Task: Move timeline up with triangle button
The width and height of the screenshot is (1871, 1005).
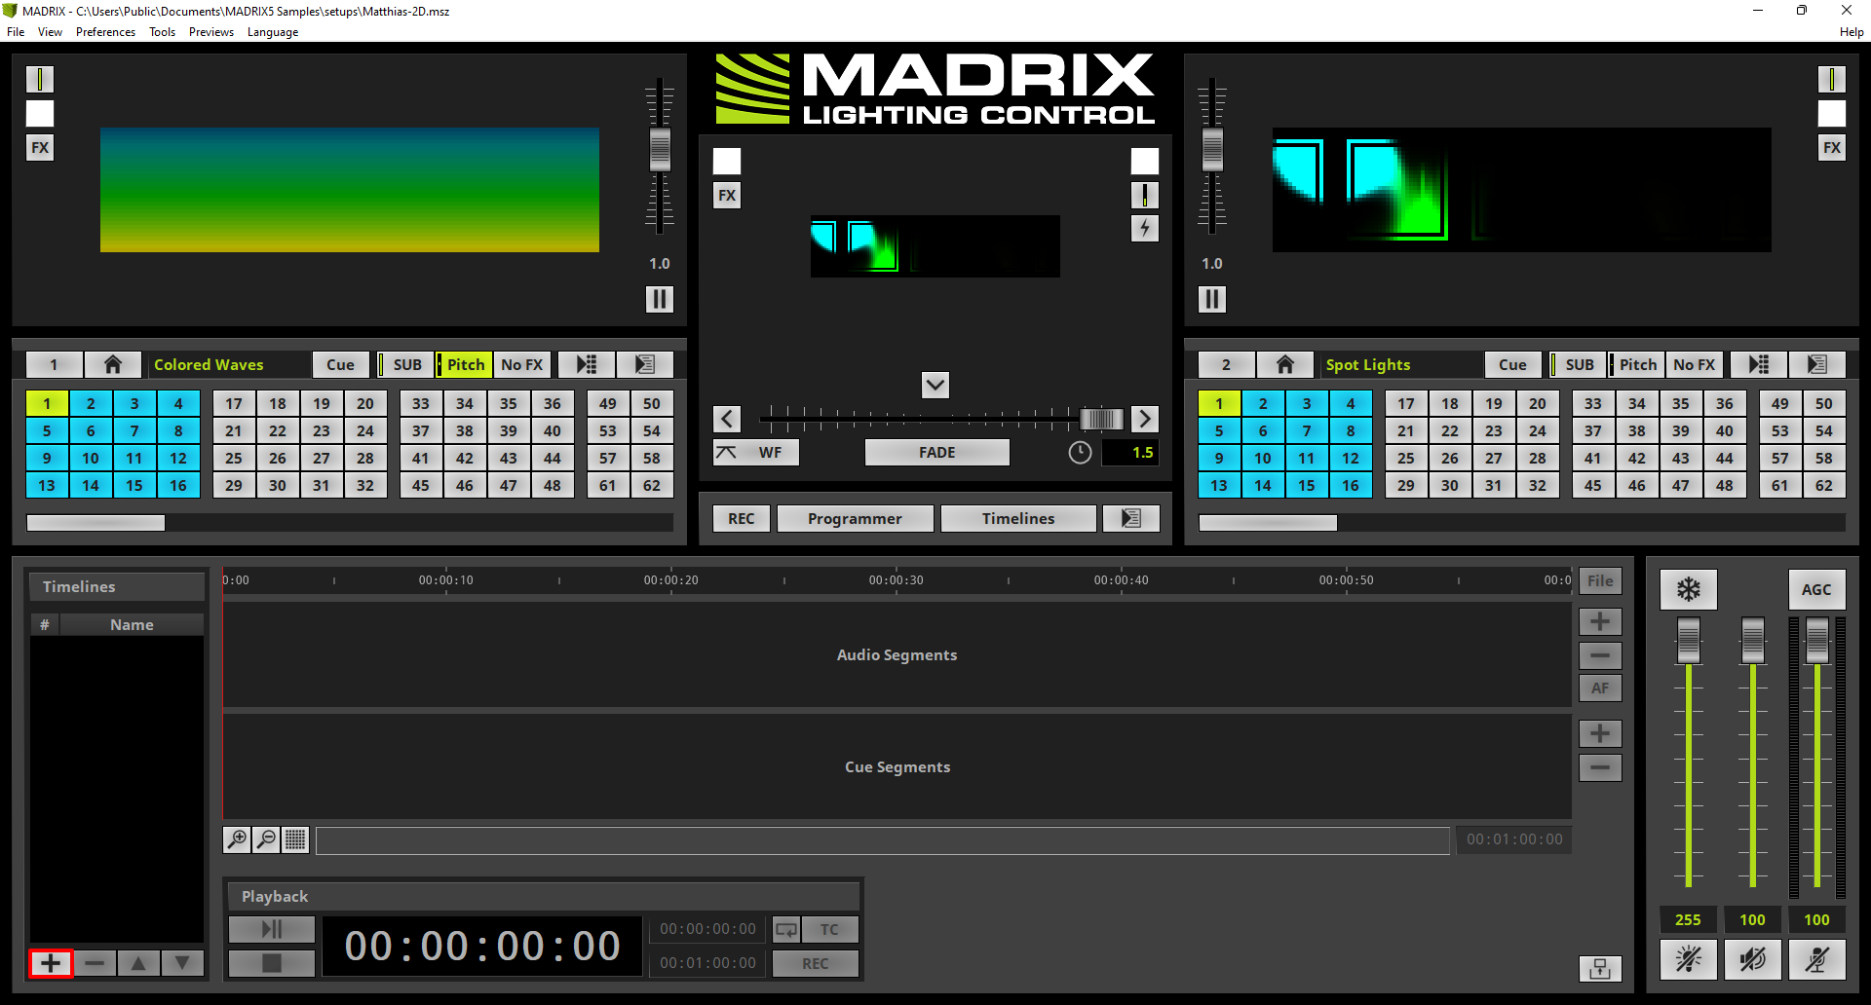Action: 138,963
